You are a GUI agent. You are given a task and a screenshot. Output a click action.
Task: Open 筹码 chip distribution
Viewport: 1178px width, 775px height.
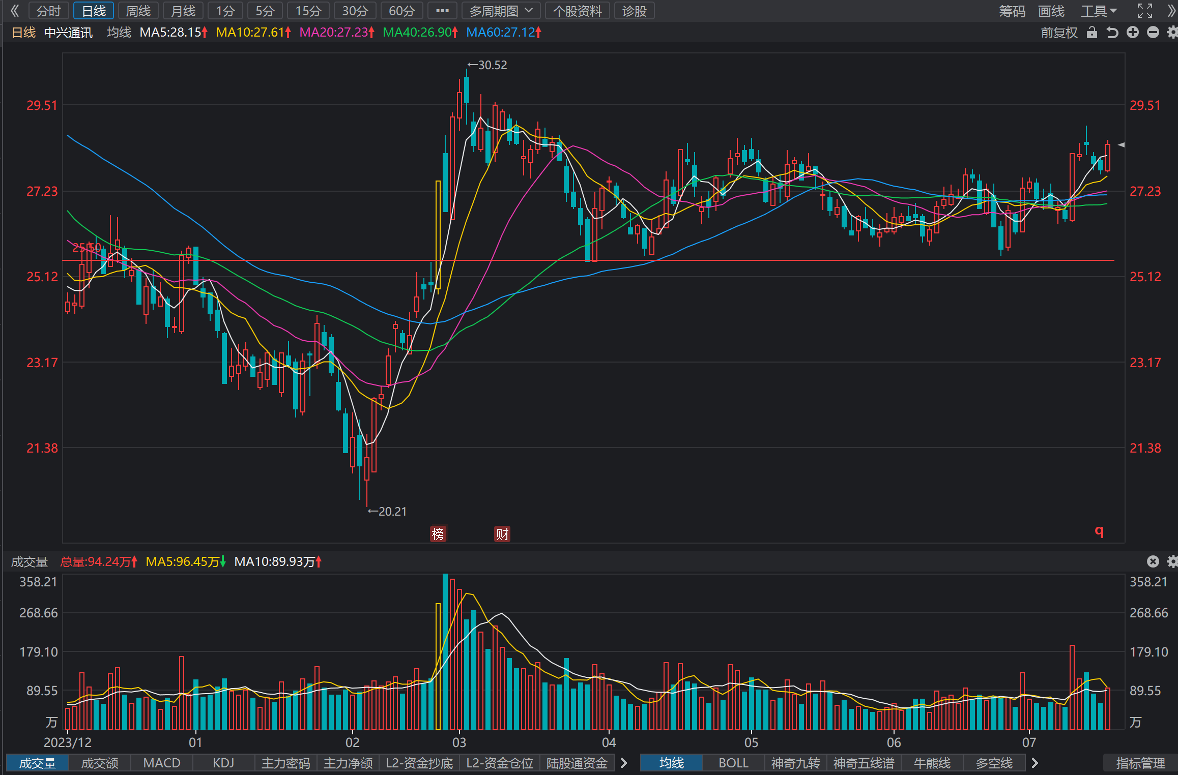1012,11
